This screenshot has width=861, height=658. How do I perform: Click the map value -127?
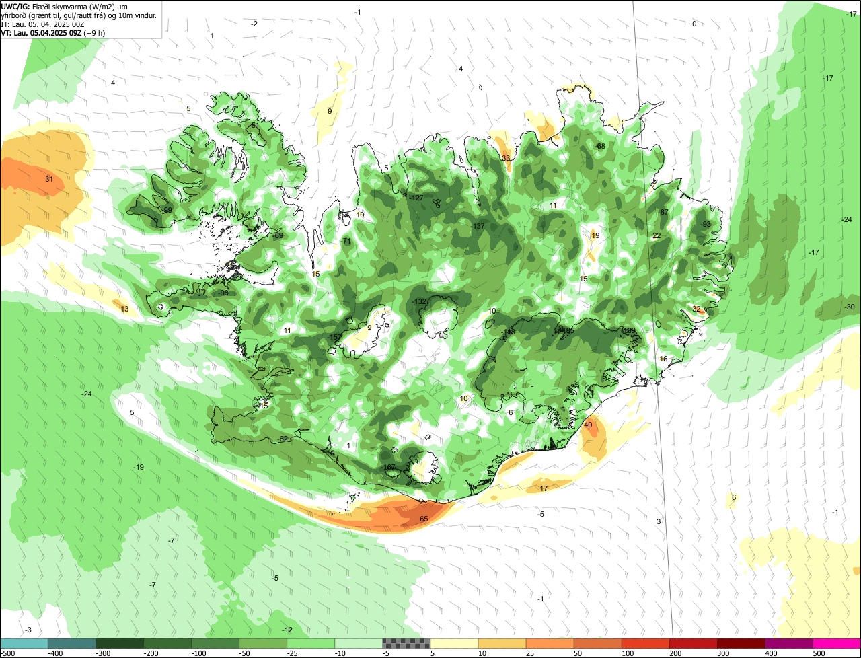pyautogui.click(x=416, y=198)
